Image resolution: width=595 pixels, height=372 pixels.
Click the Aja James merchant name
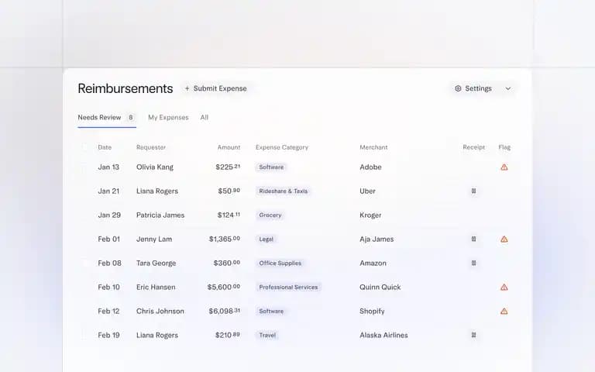tap(377, 239)
